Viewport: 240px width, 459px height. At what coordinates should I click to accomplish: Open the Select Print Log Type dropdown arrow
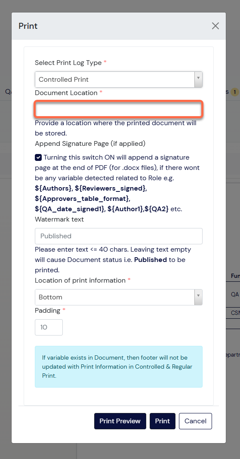pyautogui.click(x=198, y=79)
